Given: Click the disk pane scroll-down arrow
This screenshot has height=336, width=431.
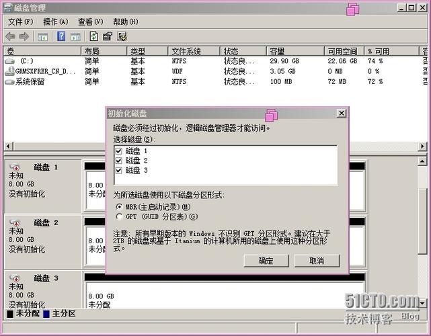Looking at the screenshot, I should (x=422, y=303).
